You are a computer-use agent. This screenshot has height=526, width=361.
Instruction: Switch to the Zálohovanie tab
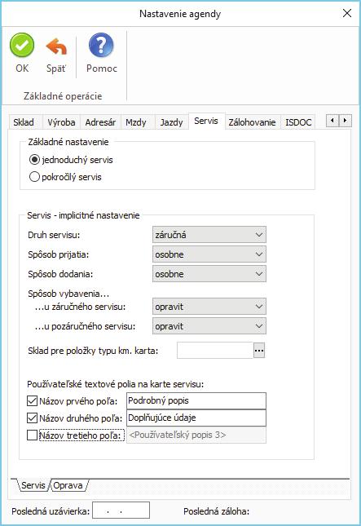252,122
